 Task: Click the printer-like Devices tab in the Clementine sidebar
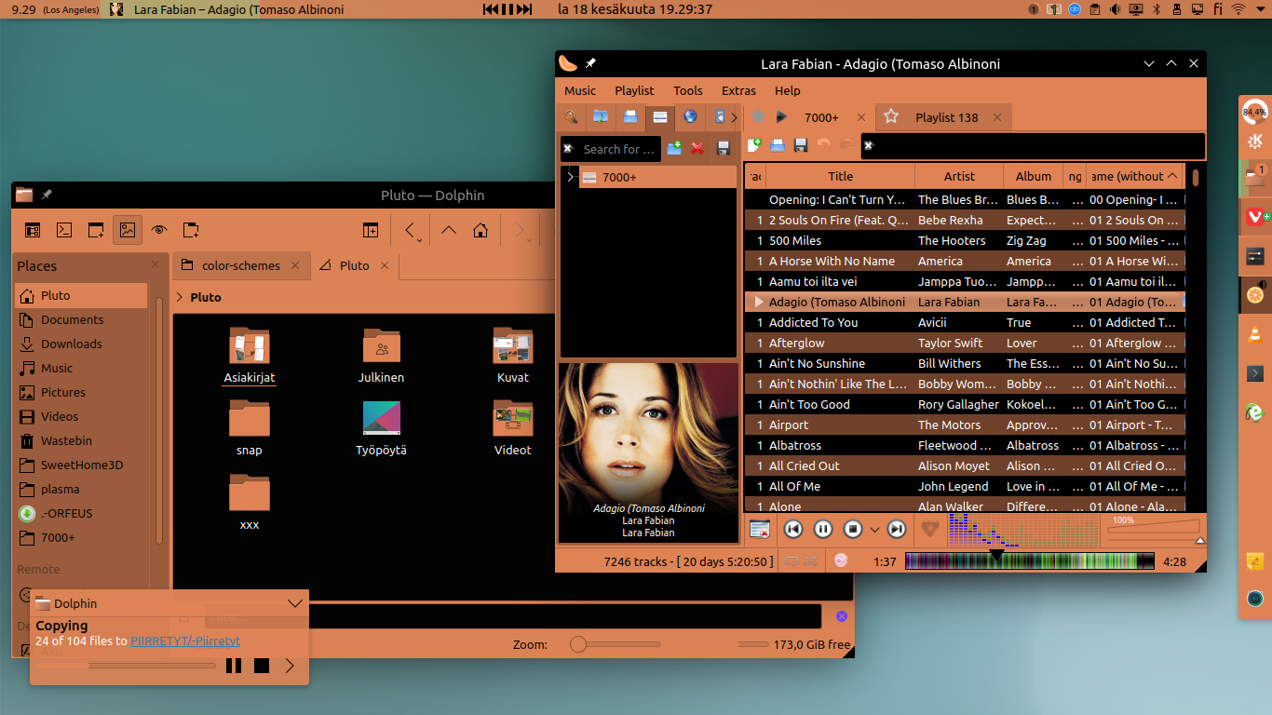[x=630, y=117]
